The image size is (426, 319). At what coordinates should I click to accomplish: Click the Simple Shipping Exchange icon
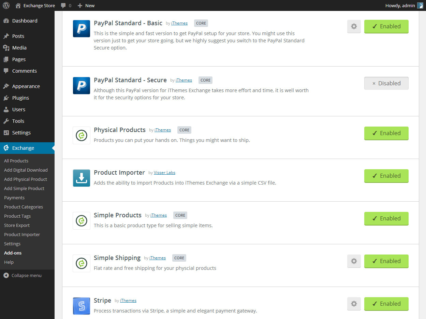click(81, 263)
